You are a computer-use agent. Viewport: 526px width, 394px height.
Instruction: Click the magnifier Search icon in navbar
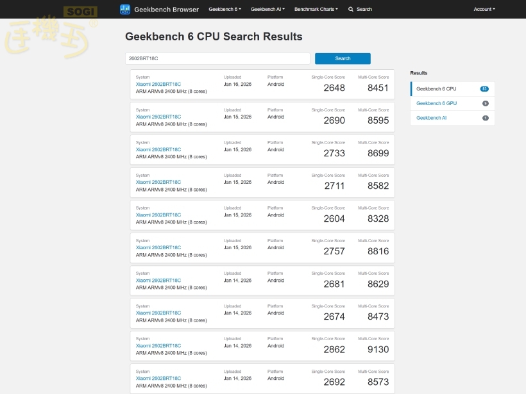click(351, 10)
